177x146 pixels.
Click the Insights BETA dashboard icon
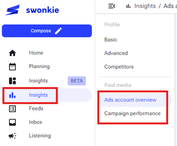[x=12, y=81]
